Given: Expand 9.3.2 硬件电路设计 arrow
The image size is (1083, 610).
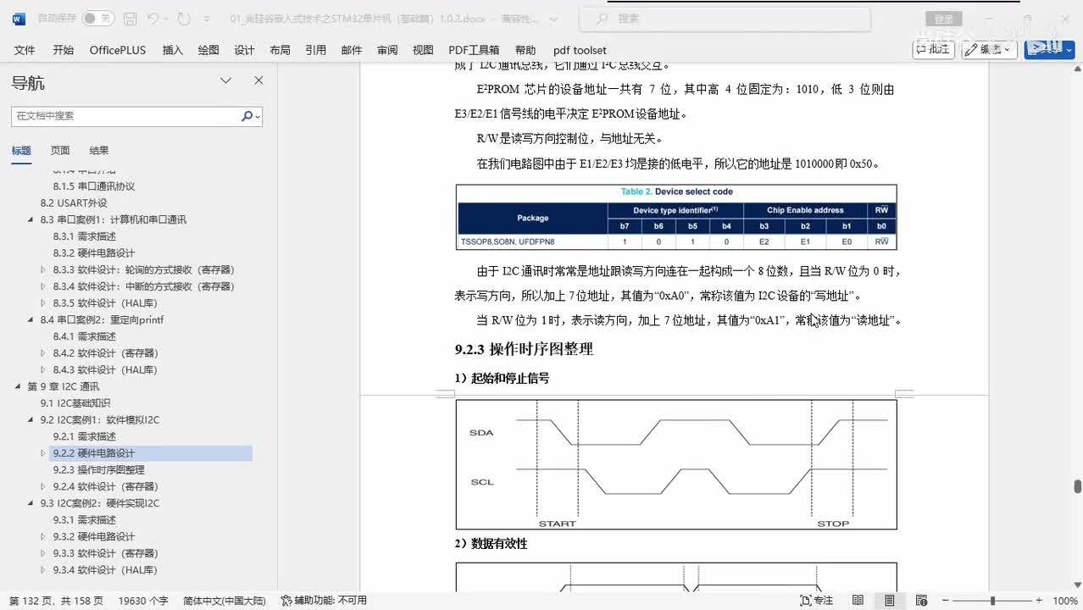Looking at the screenshot, I should (x=43, y=536).
